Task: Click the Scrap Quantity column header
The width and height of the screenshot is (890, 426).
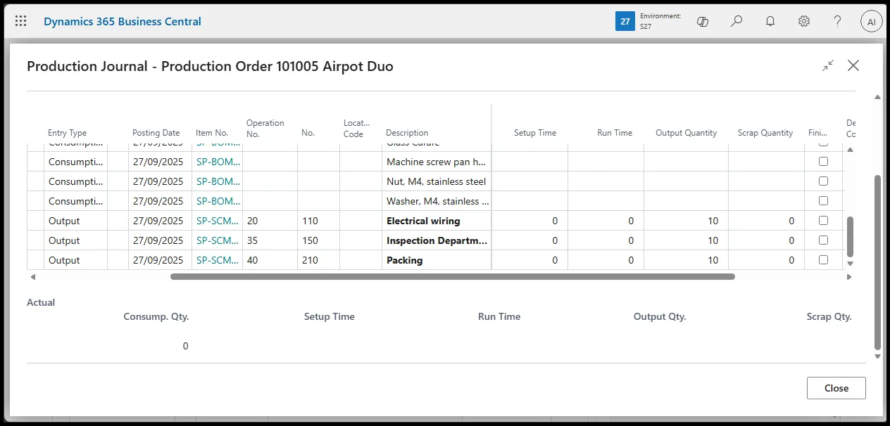Action: point(765,133)
